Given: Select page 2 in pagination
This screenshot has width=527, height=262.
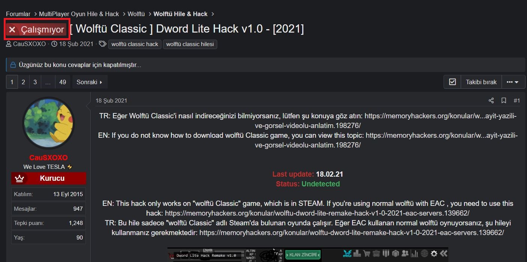Looking at the screenshot, I should (23, 82).
